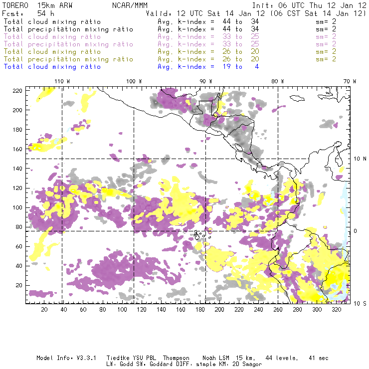The height and width of the screenshot is (369, 369).
Task: Click "100" on the vertical grid axis
Action: click(x=17, y=207)
